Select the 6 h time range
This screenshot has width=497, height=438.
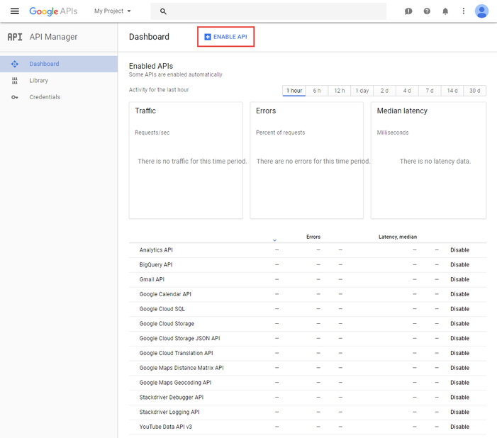pyautogui.click(x=317, y=91)
